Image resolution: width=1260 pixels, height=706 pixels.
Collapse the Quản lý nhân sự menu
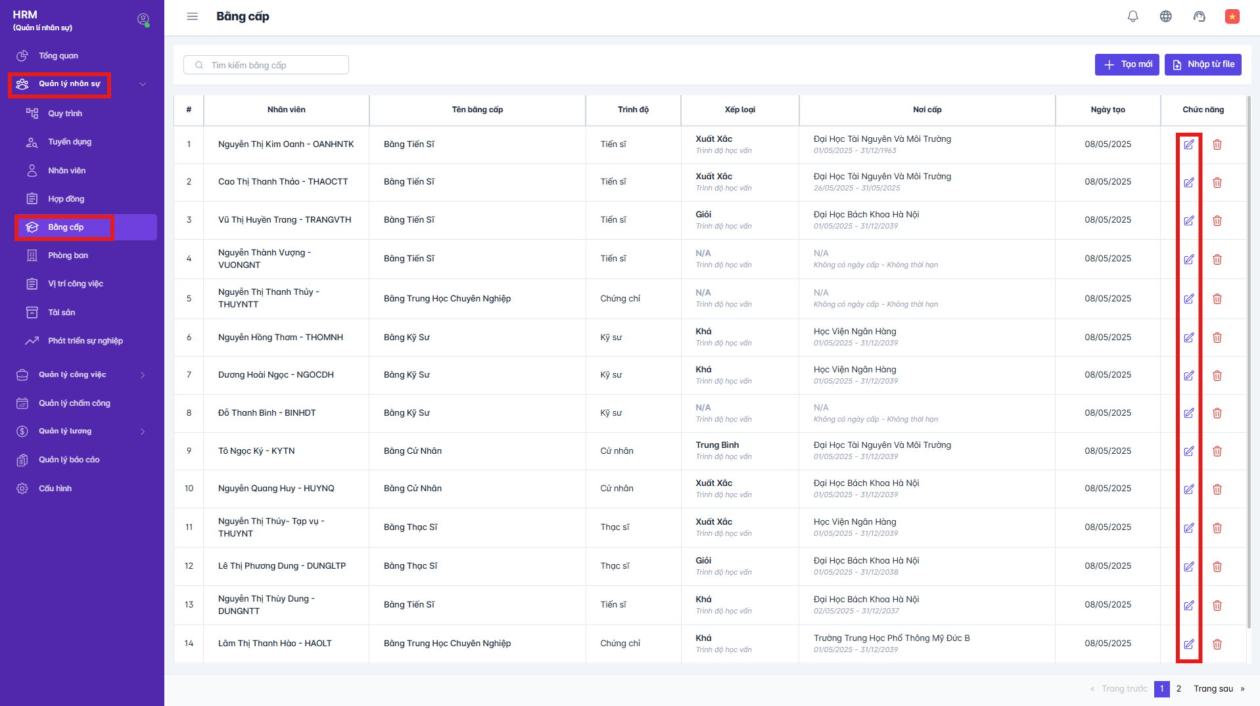(x=143, y=84)
